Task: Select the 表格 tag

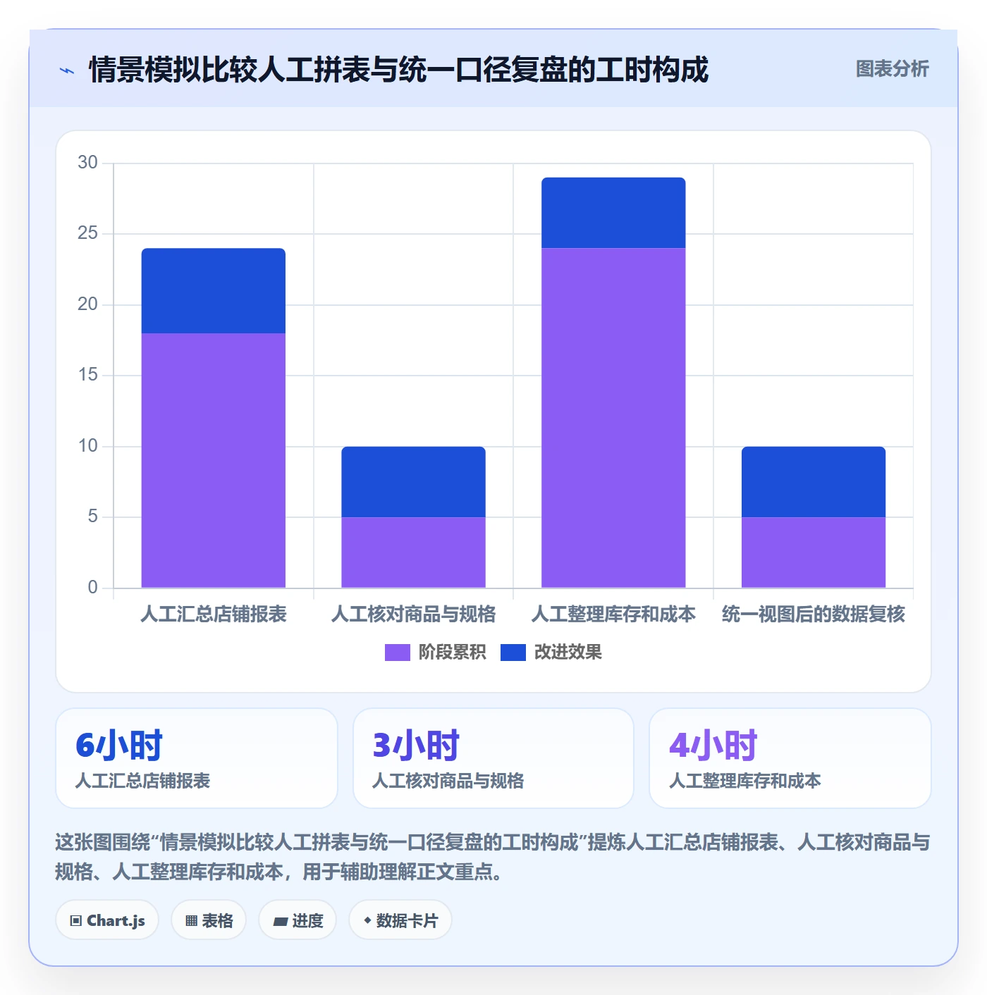Action: (x=209, y=920)
